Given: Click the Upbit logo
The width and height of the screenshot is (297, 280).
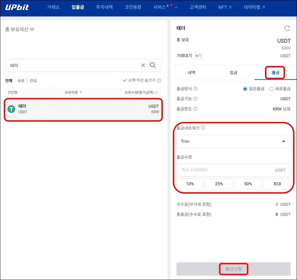Looking at the screenshot, I should tap(17, 7).
